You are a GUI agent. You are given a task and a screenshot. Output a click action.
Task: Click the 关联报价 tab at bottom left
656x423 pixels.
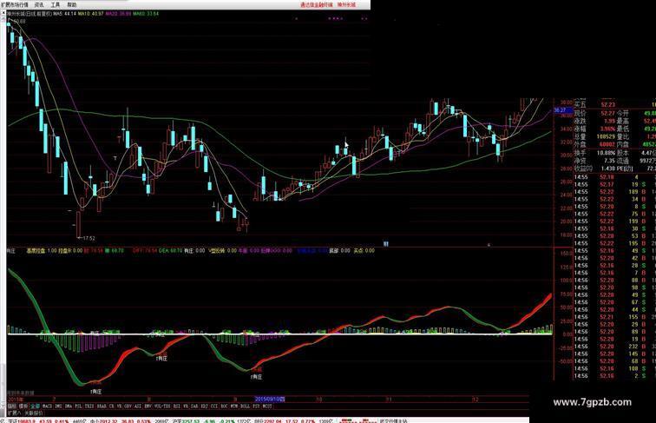pos(33,413)
